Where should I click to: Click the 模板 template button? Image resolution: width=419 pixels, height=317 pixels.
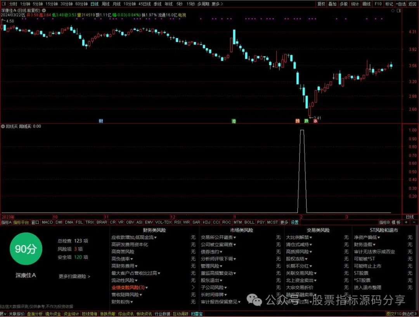pos(396,222)
